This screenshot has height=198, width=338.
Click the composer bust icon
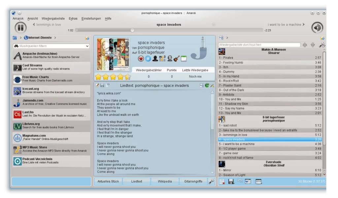[170, 59]
